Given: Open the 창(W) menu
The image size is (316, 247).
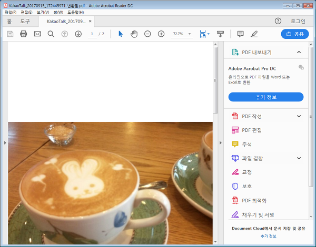Looking at the screenshot, I should click(58, 12).
